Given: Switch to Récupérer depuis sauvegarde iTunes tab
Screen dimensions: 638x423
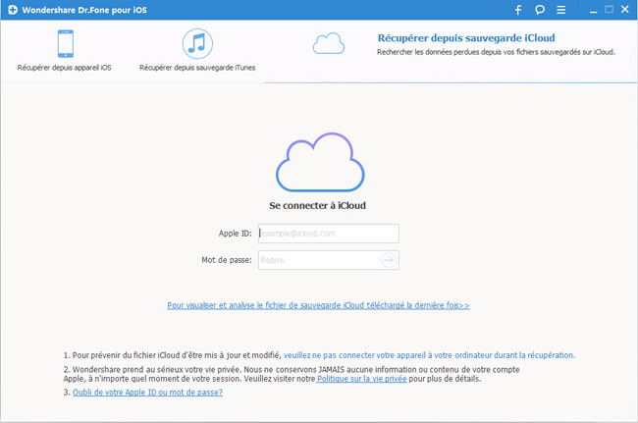Looking at the screenshot, I should (197, 69).
